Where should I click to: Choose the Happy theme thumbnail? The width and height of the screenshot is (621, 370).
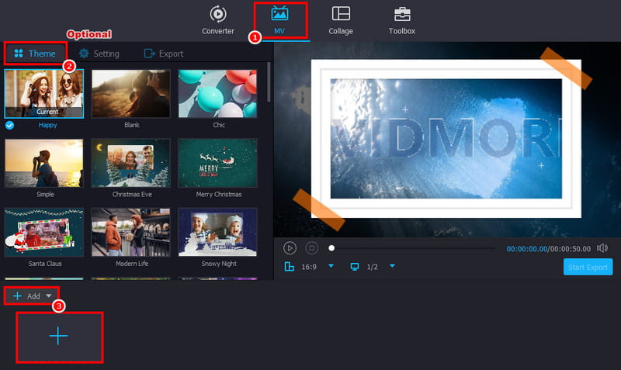click(44, 93)
